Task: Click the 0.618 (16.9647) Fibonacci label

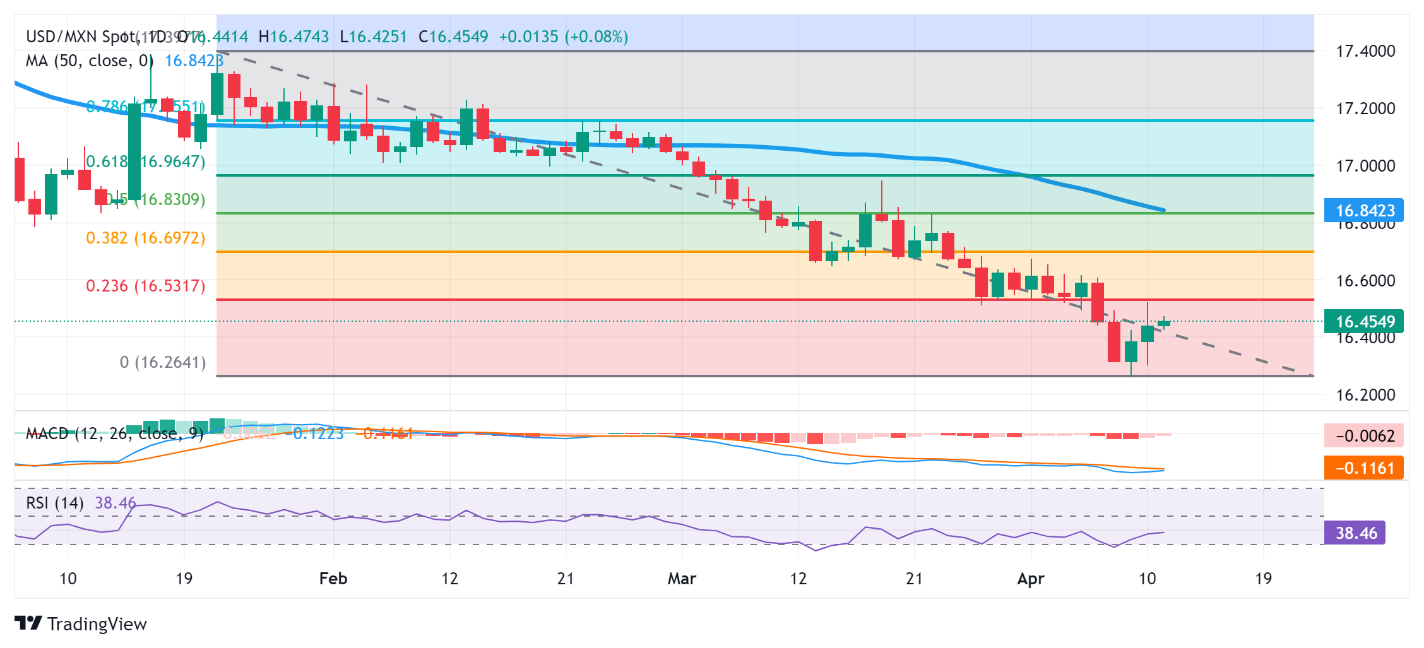Action: [146, 162]
